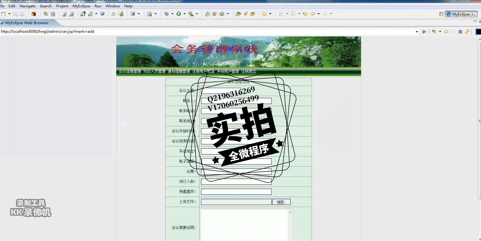Viewport: 481px width, 241px height.
Task: Click the 预订人数 input field
Action: tap(236, 182)
